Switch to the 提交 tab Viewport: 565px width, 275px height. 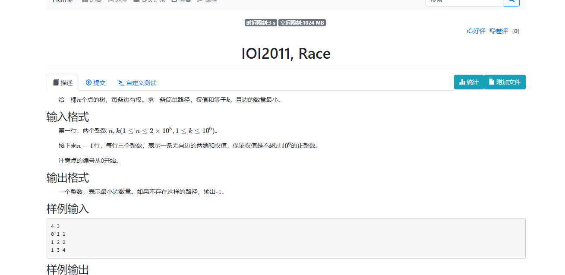95,83
